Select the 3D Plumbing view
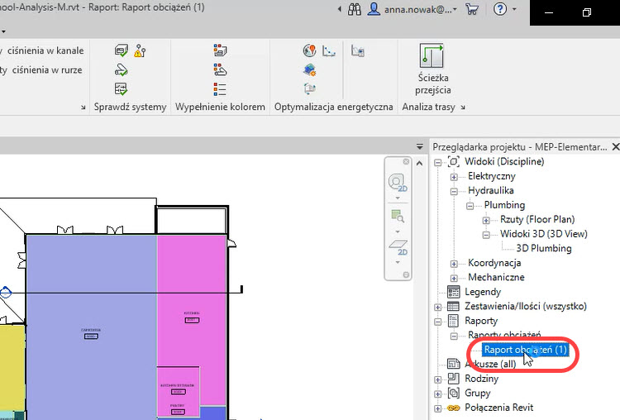The image size is (620, 420). (x=543, y=248)
